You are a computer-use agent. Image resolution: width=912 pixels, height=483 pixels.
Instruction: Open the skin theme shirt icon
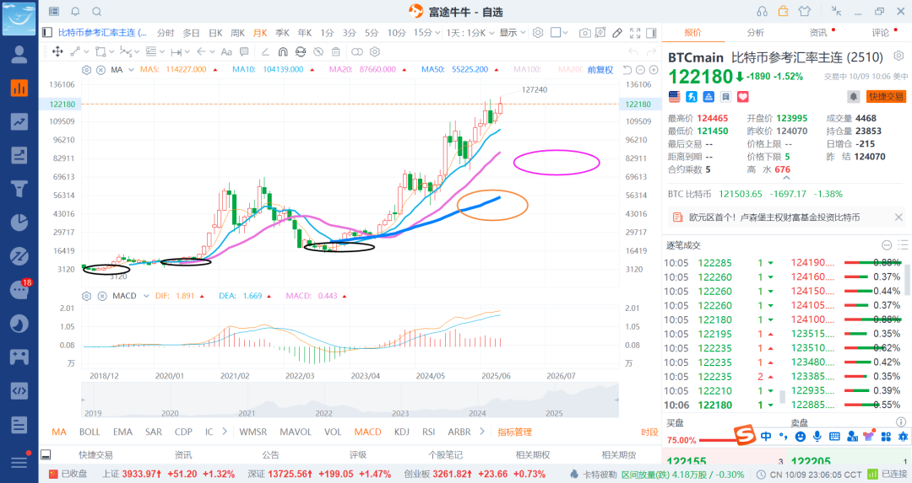click(805, 11)
